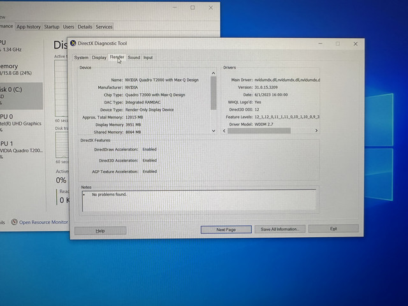408x306 pixels.
Task: Minimize the DirectX Diagnostic Tool window
Action: (320, 44)
